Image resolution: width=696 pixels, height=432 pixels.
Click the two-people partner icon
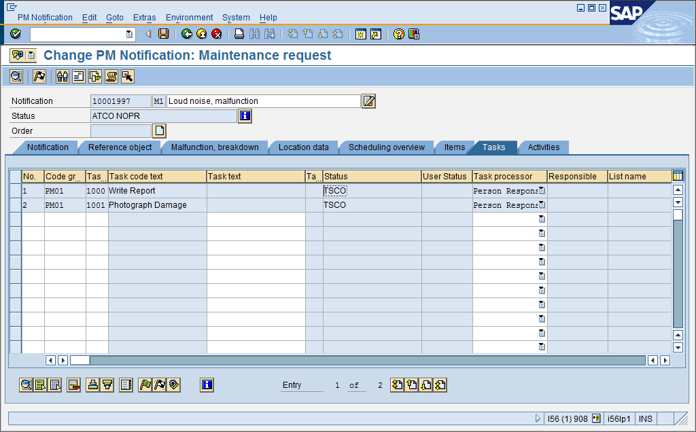pos(63,77)
